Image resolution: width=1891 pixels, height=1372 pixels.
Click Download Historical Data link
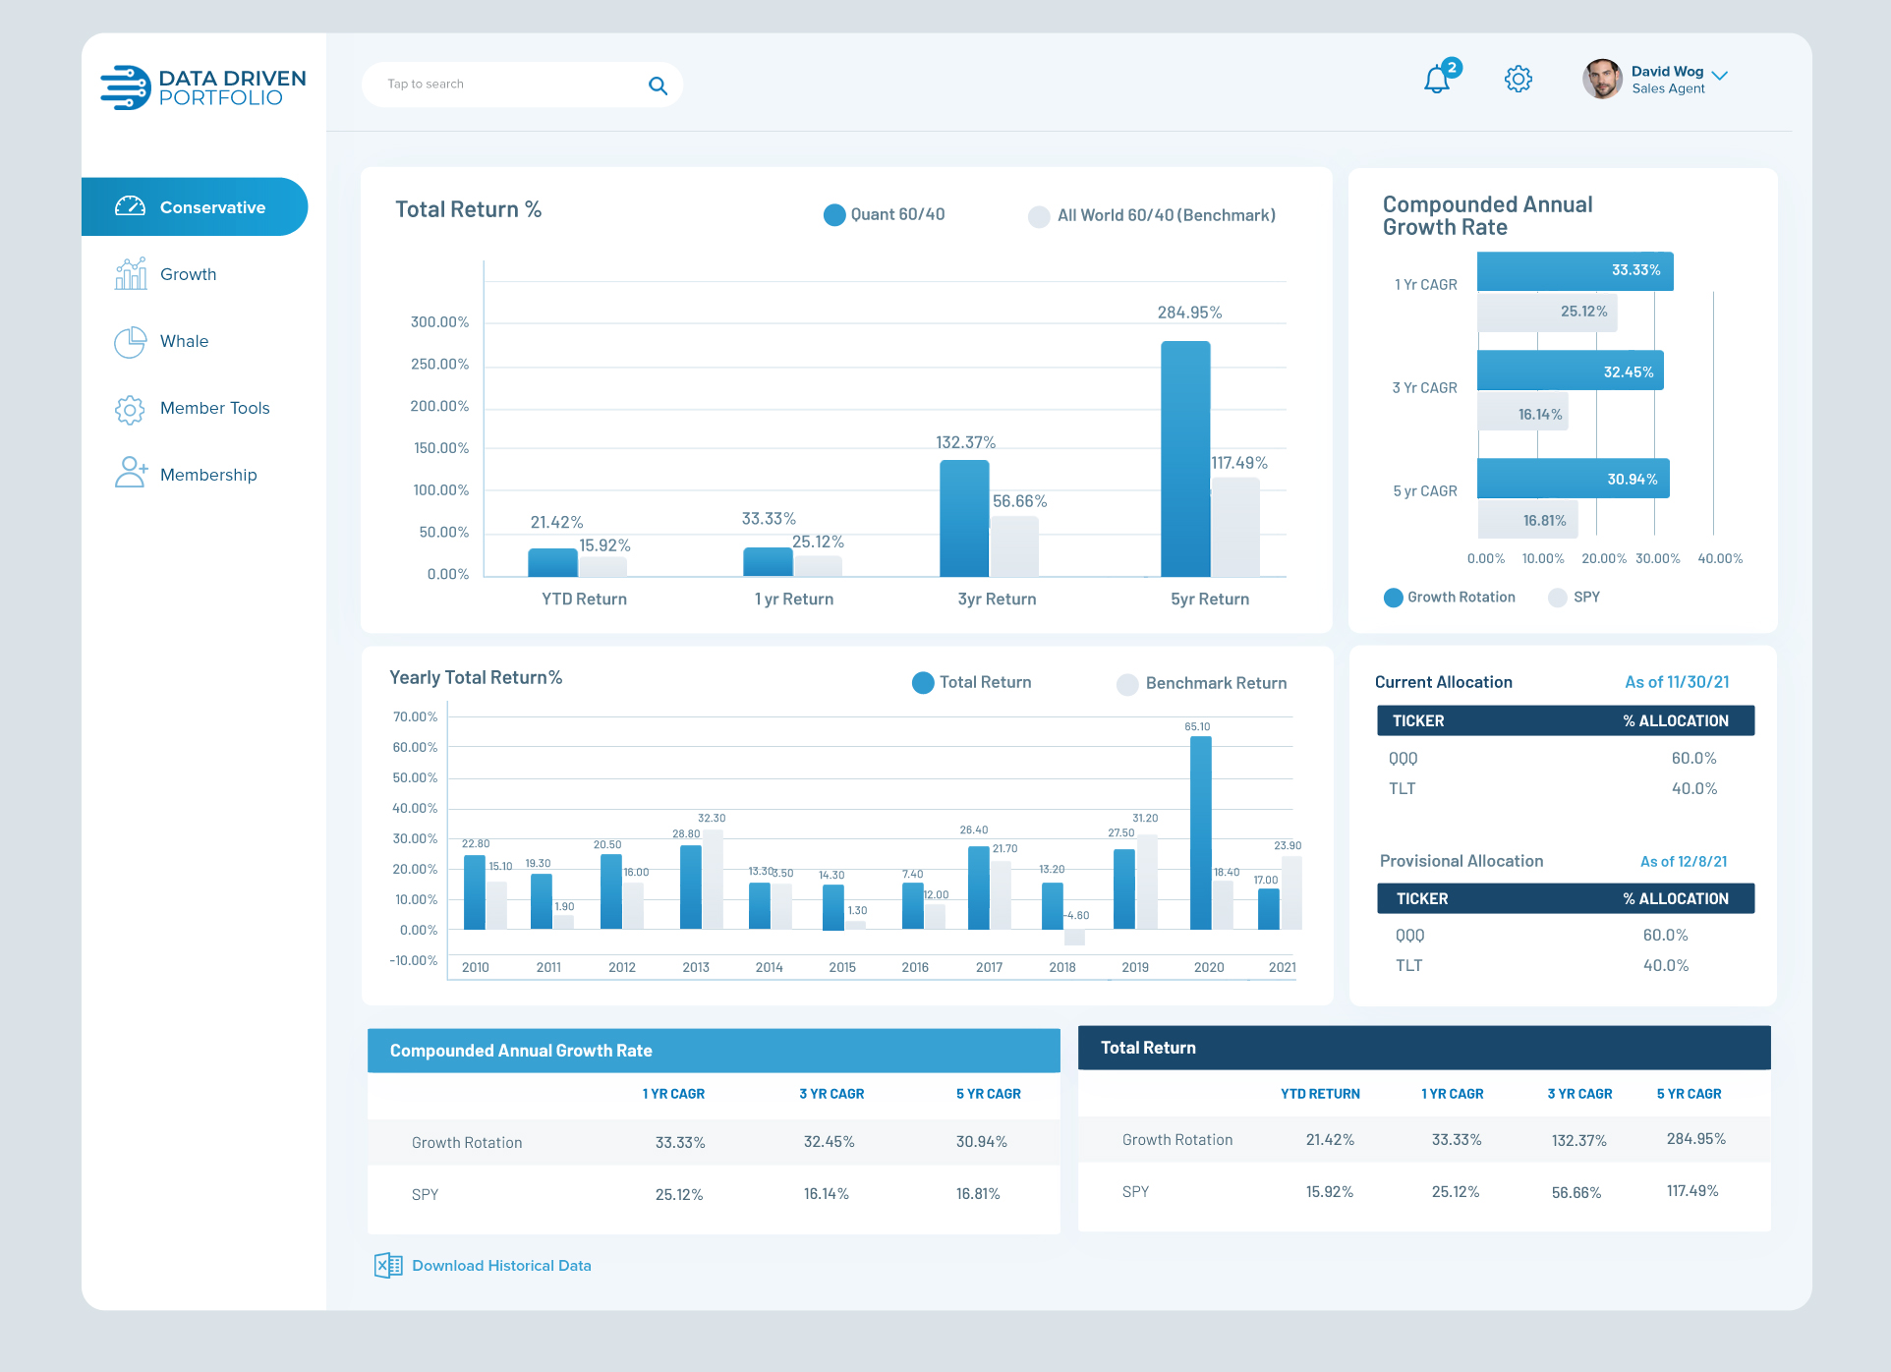coord(501,1266)
